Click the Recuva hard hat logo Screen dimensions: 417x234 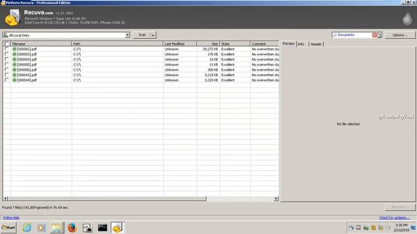(12, 18)
